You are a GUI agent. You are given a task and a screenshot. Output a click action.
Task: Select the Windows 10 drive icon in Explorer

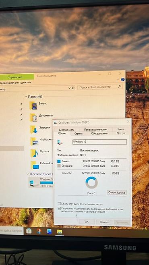[x=33, y=183]
